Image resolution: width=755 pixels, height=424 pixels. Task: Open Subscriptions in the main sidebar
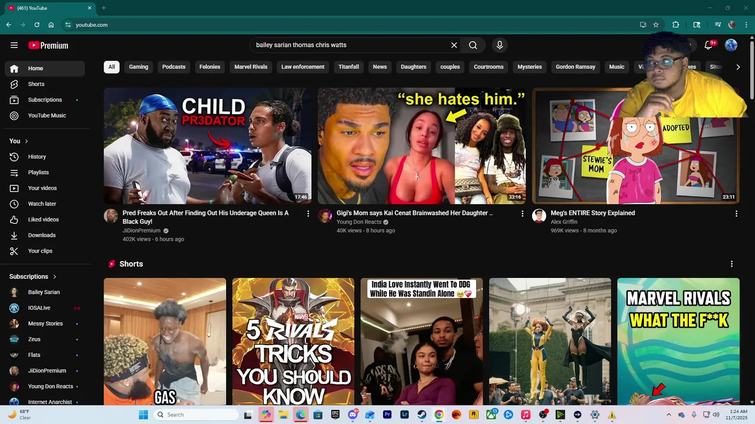coord(45,100)
